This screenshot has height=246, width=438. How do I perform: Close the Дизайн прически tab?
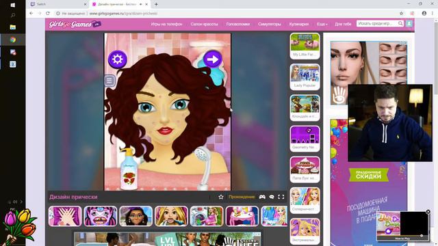click(x=146, y=4)
